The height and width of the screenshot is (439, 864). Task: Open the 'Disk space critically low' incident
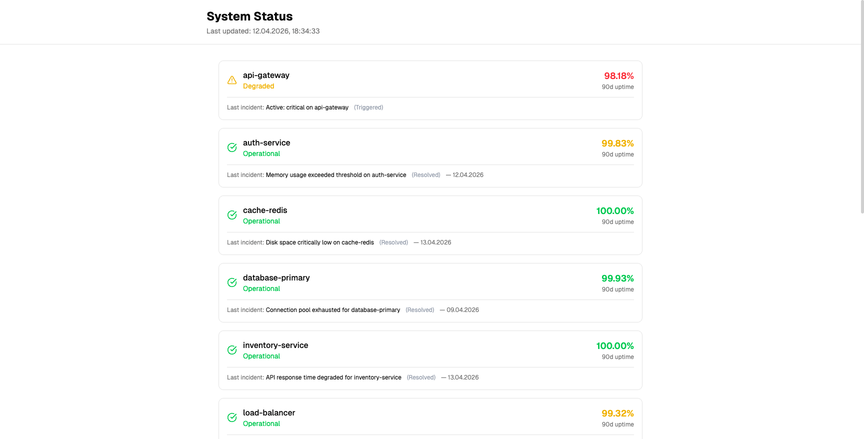click(320, 242)
